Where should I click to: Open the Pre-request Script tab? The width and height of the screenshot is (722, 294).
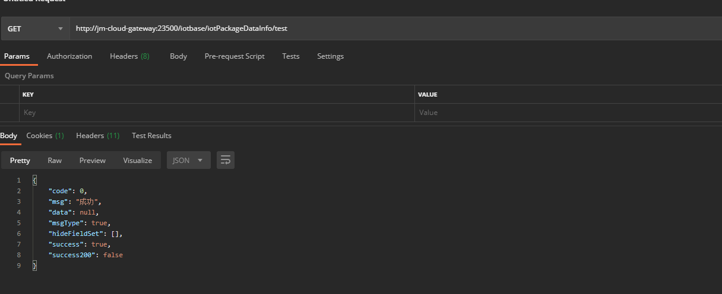click(x=235, y=56)
